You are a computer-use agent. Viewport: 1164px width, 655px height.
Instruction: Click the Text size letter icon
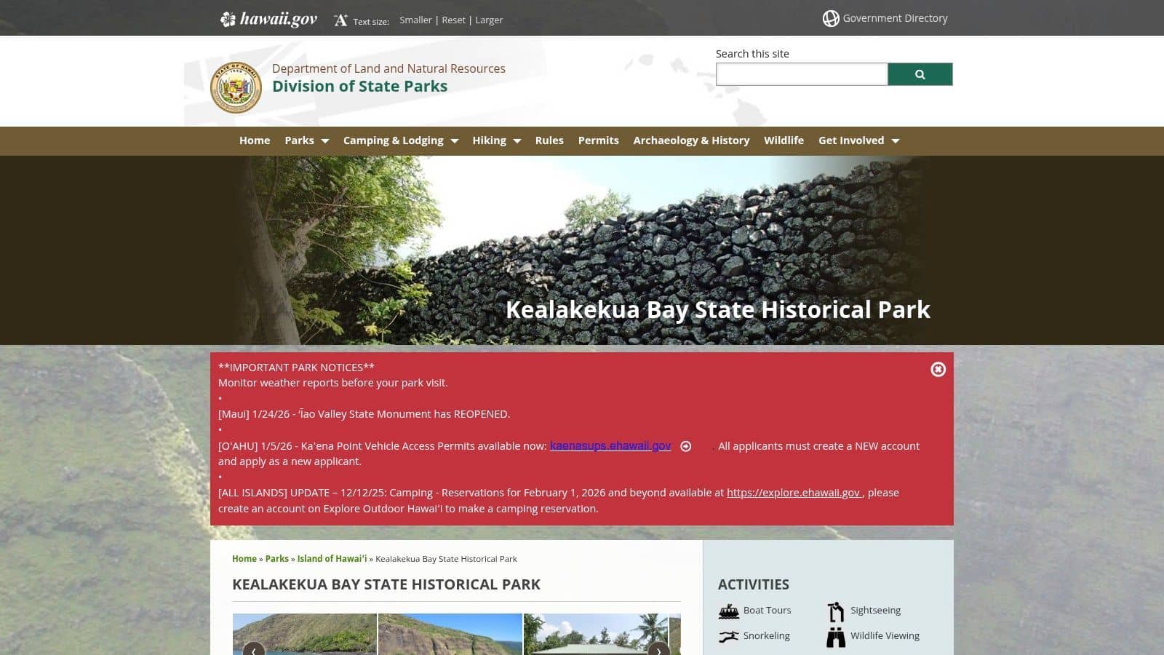pos(340,20)
